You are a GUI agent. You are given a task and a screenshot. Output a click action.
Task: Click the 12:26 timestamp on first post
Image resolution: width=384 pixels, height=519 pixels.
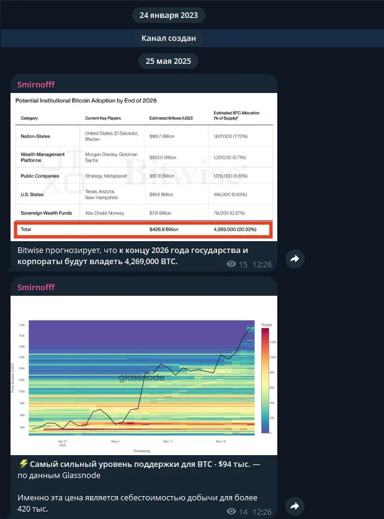coord(262,265)
